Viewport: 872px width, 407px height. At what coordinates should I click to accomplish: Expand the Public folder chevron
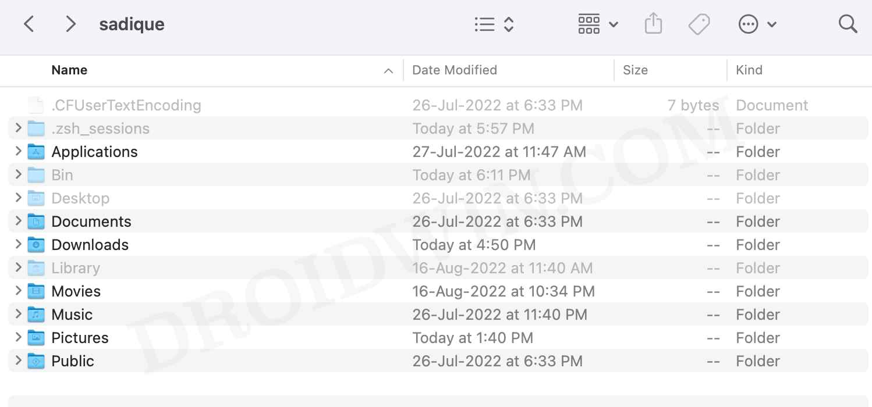18,361
